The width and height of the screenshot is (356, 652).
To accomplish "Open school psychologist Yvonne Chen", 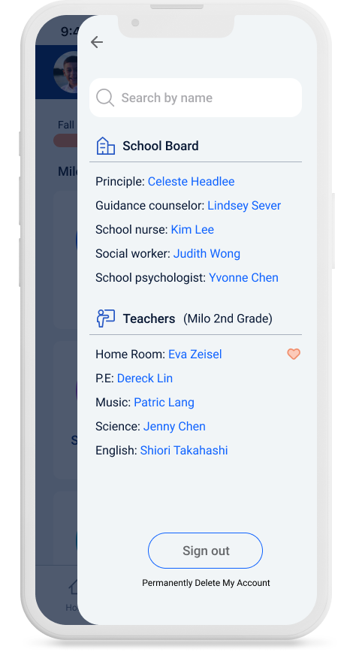I will click(x=243, y=278).
